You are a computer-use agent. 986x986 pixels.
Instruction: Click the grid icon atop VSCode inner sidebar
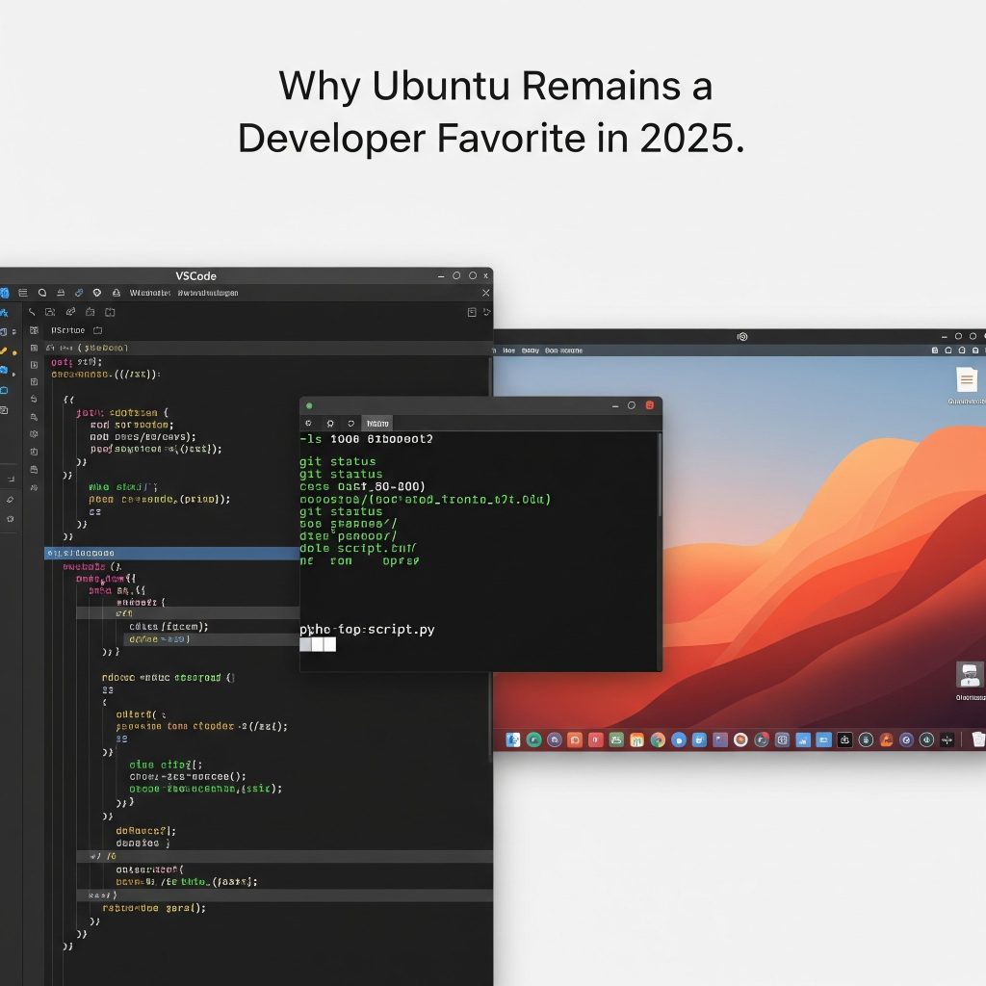[34, 330]
